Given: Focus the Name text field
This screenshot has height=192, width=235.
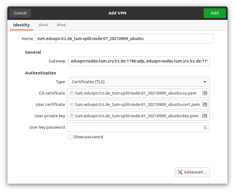Looking at the screenshot, I should 124,39.
